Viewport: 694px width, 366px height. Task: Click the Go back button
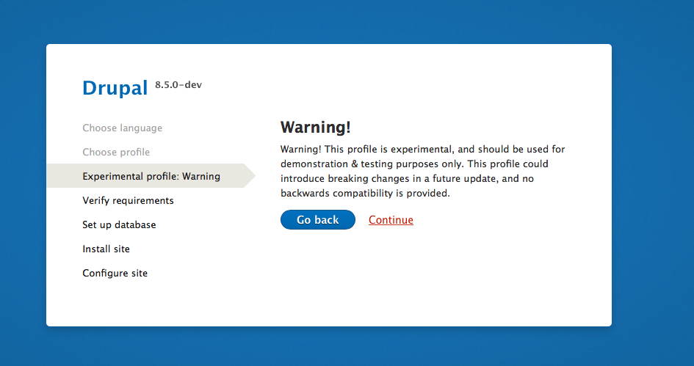coord(318,220)
